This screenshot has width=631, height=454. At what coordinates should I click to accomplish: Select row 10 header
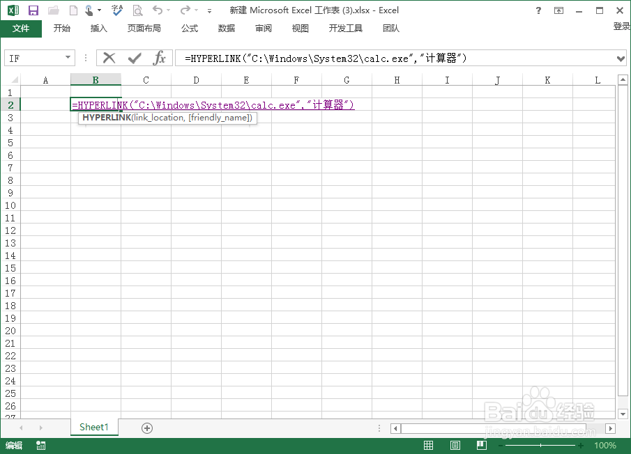tap(10, 205)
